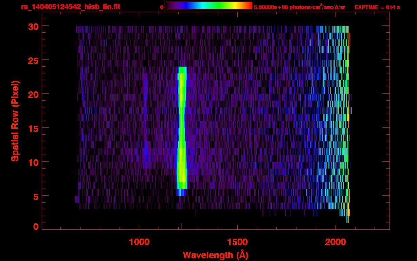Click the faint purple line near 1030 Å
417x261 pixels.
point(145,121)
